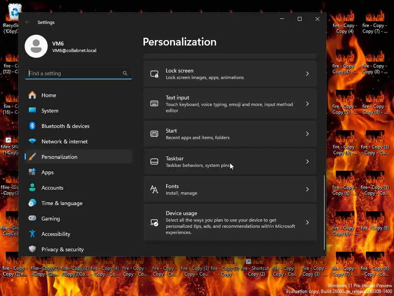Expand Lock screen chevron arrow
This screenshot has height=296, width=394.
click(307, 74)
